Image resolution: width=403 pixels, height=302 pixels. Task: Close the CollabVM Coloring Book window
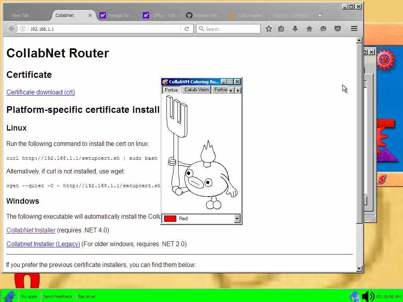pyautogui.click(x=237, y=82)
